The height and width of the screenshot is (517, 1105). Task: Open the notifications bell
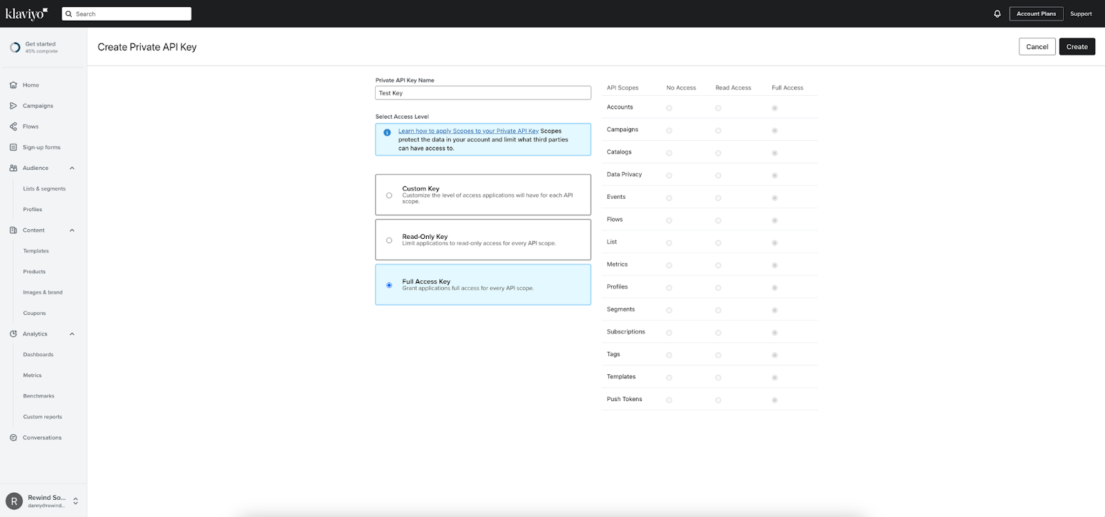coord(997,14)
